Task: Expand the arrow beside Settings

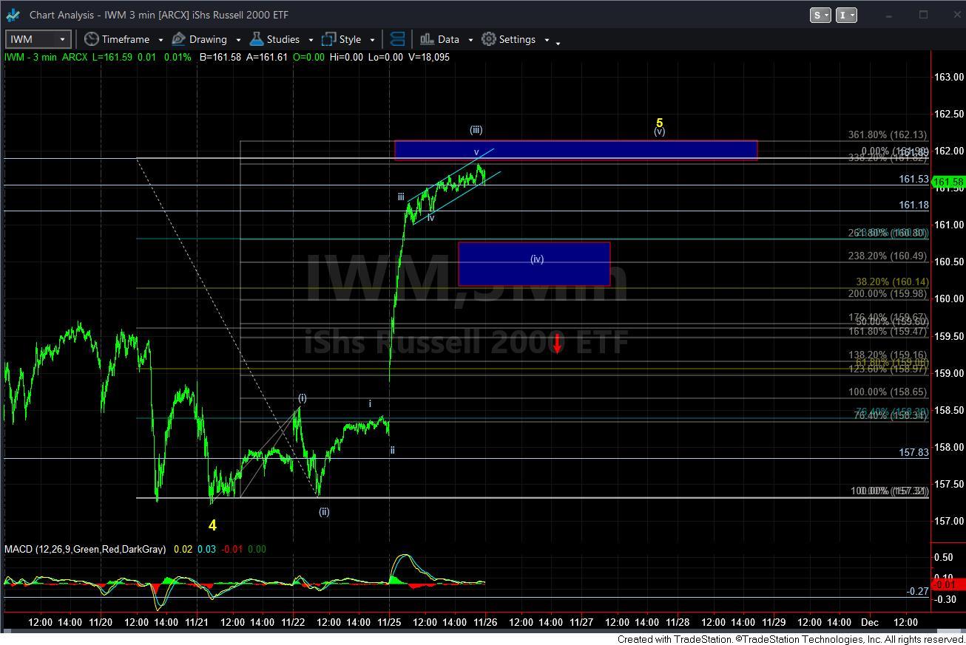Action: (x=547, y=40)
